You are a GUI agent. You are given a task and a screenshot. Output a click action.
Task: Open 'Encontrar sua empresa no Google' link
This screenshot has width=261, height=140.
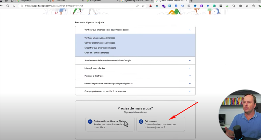coord(100,48)
